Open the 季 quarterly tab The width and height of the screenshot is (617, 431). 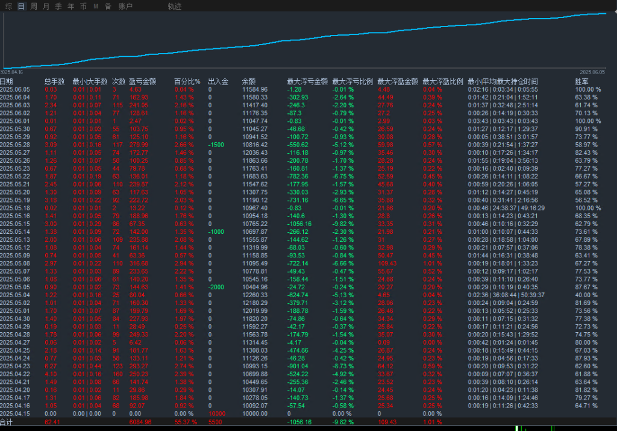pos(58,6)
